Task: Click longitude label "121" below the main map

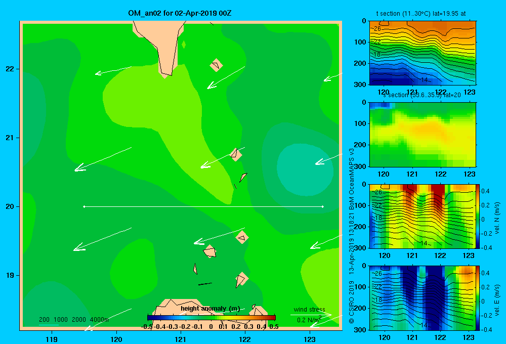Action: point(181,339)
